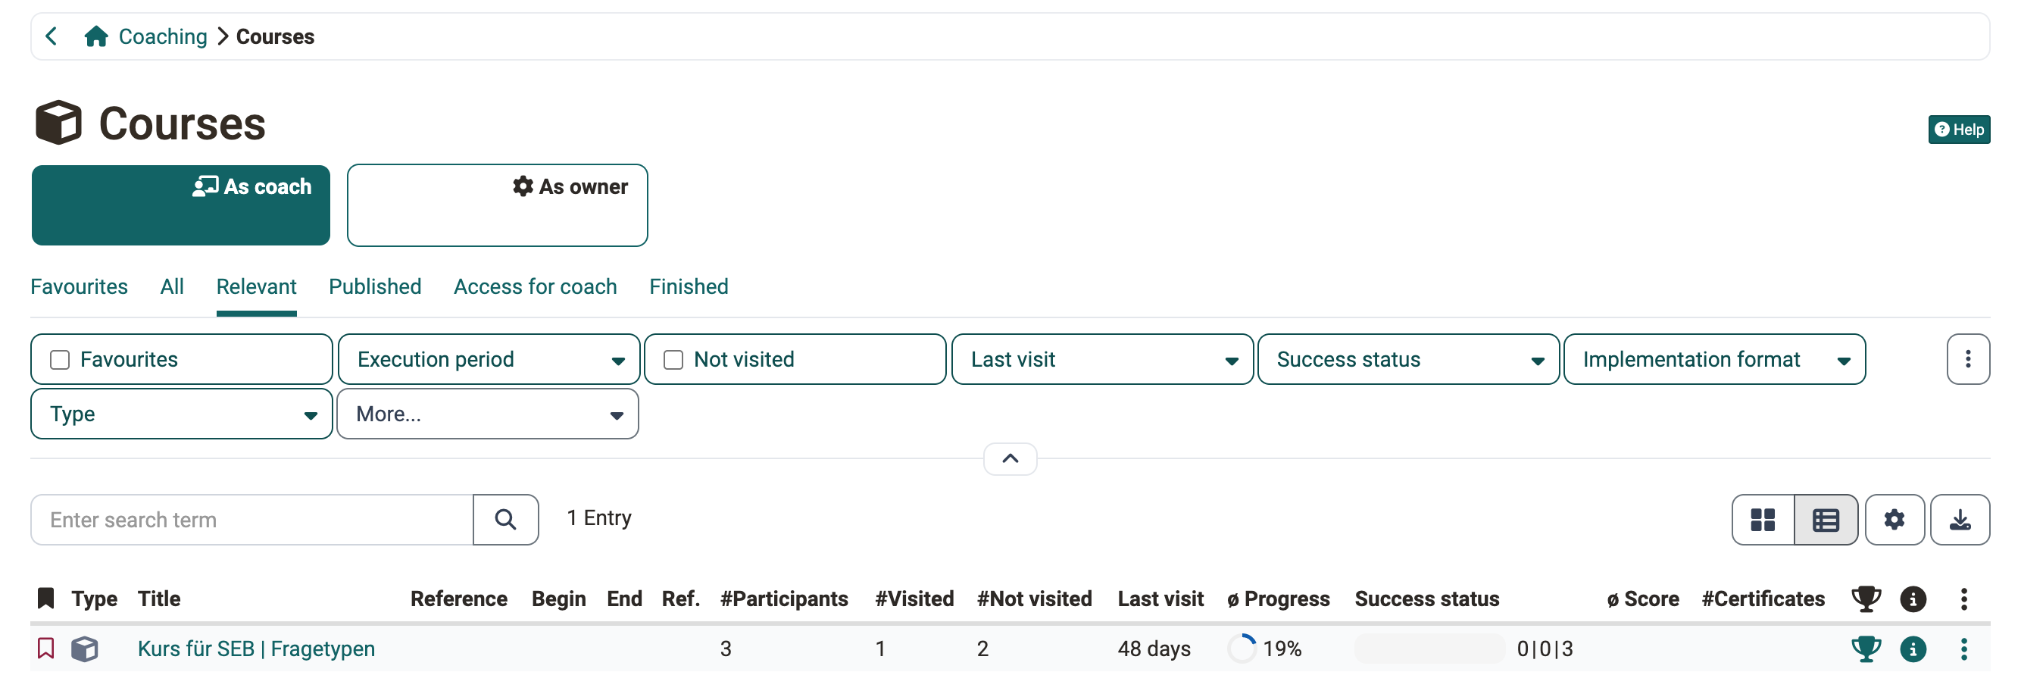This screenshot has width=2021, height=694.
Task: Click the magnifier search button
Action: (505, 520)
